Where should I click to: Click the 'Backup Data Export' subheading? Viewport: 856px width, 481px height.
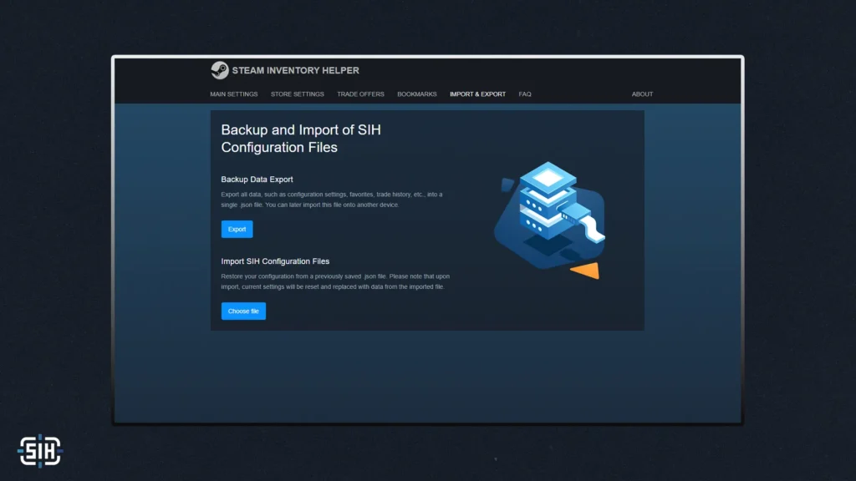[257, 180]
